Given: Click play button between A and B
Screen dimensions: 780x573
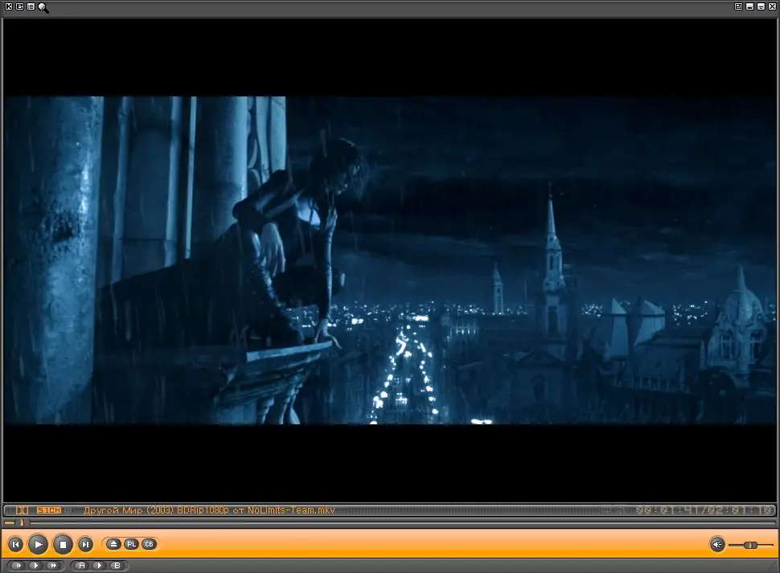Looking at the screenshot, I should tap(100, 566).
